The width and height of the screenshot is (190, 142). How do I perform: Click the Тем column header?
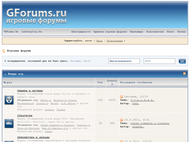pyautogui.click(x=100, y=83)
